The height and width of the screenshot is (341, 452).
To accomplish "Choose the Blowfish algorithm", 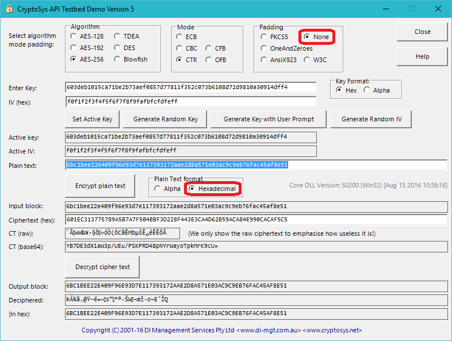I will pos(118,59).
